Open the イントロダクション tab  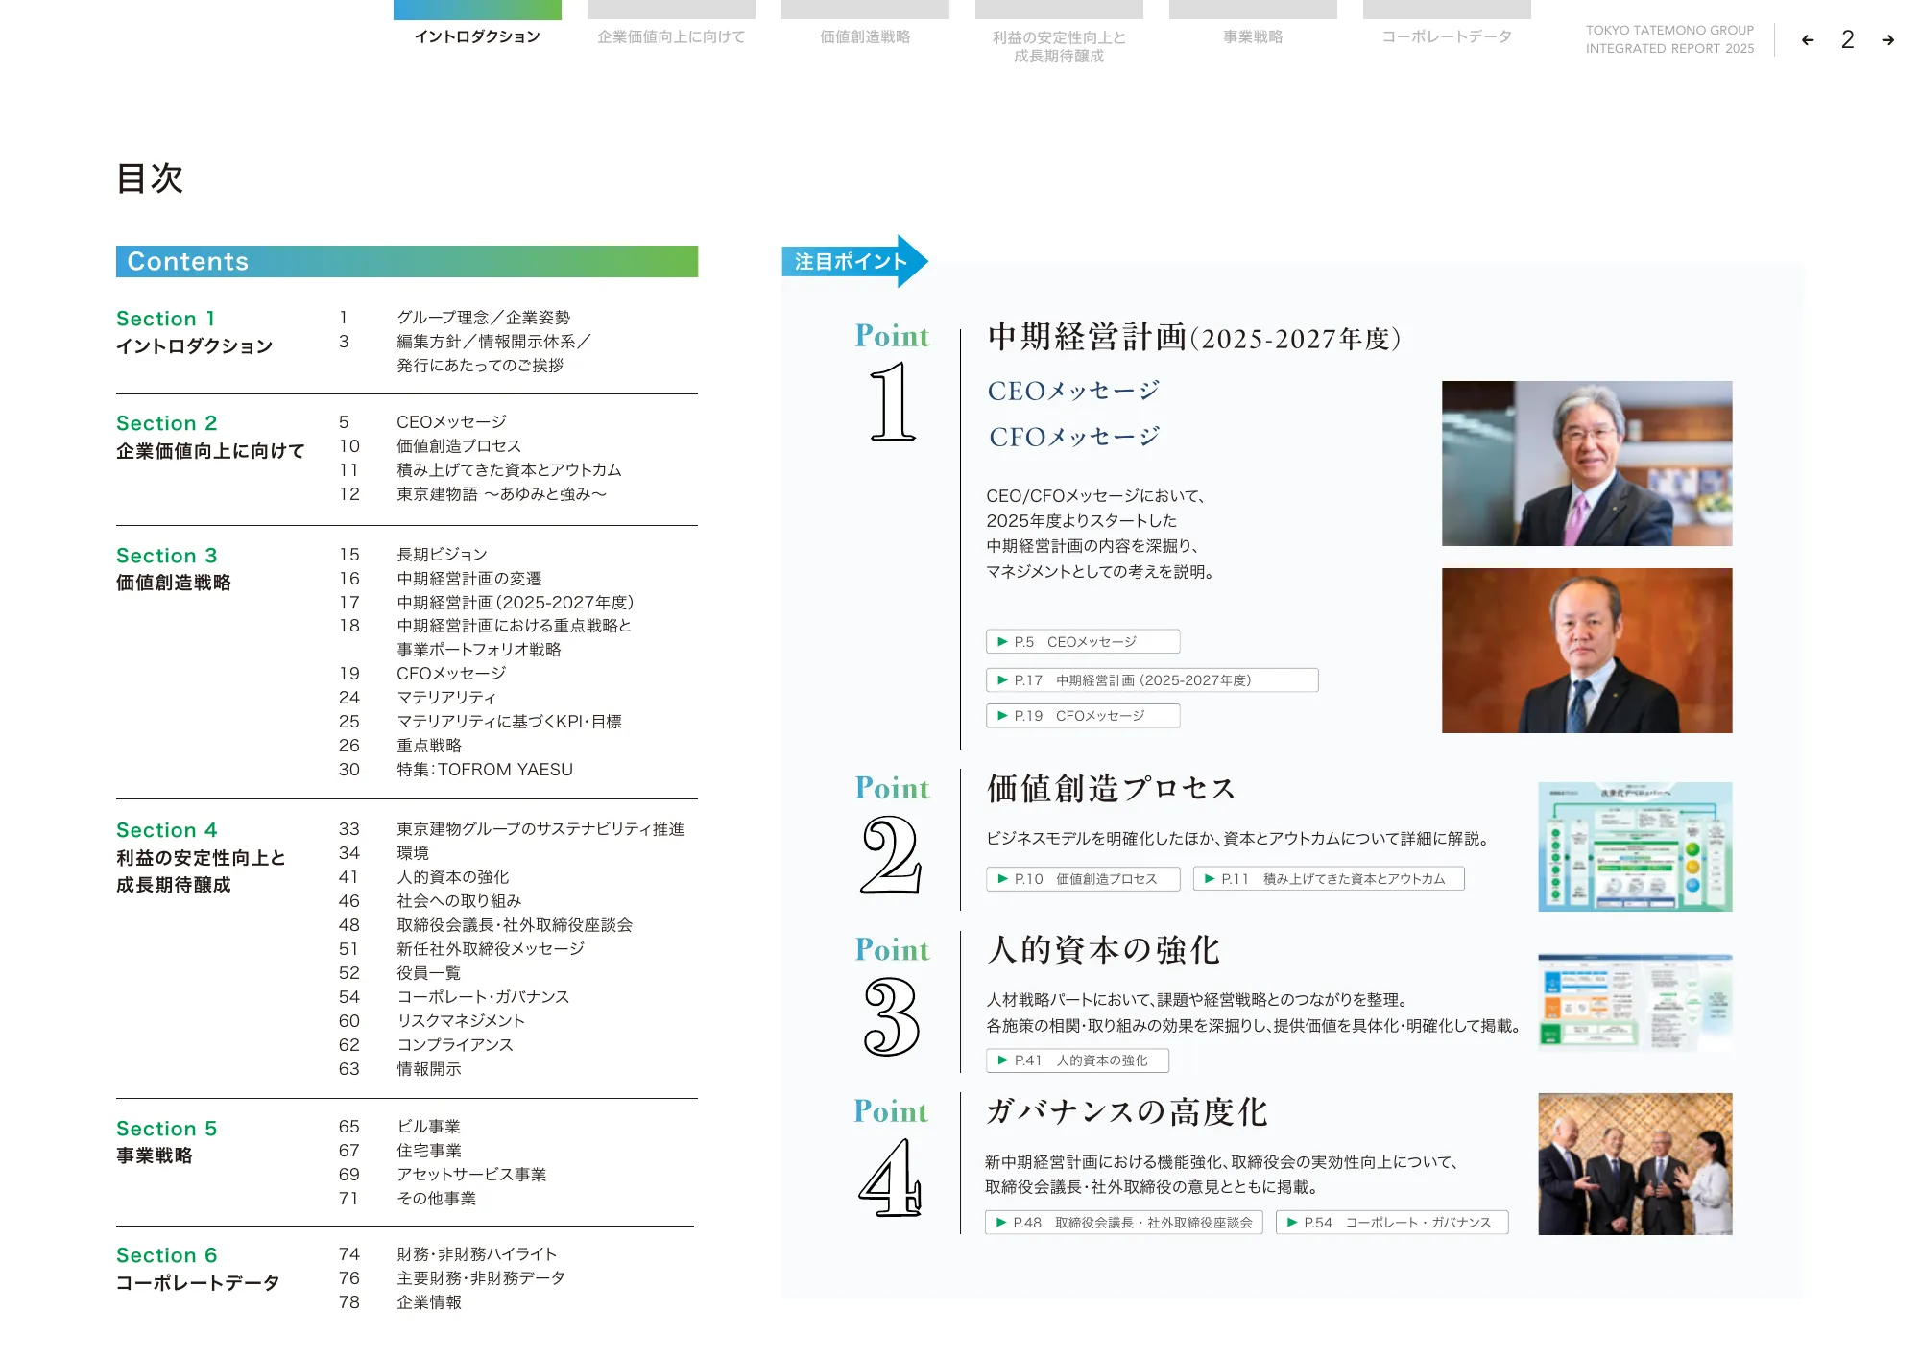pyautogui.click(x=477, y=36)
